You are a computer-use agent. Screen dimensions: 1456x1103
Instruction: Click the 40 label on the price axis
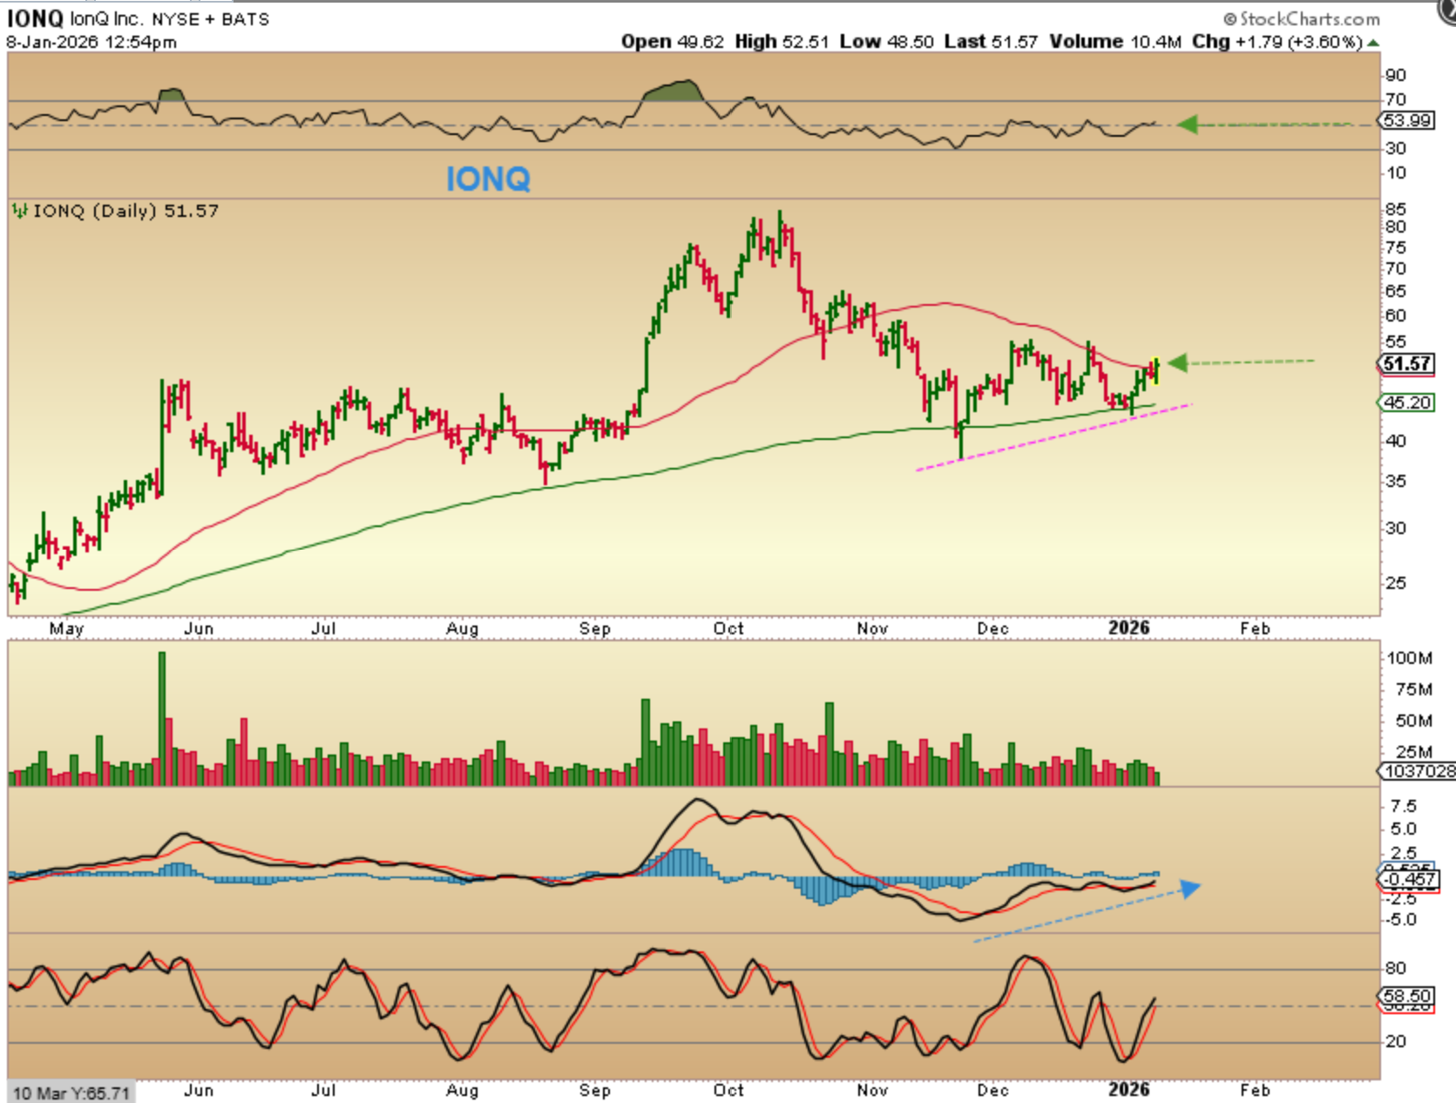[x=1396, y=441]
